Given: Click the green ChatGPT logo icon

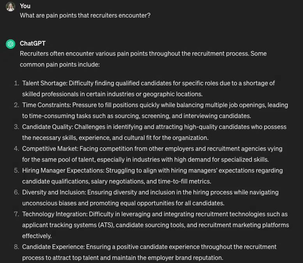Looking at the screenshot, I should pos(11,44).
